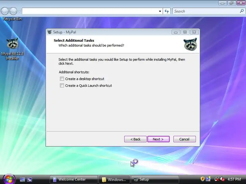Click Next to continue MyPal setup
Viewport: 246px width, 184px height.
(158, 139)
